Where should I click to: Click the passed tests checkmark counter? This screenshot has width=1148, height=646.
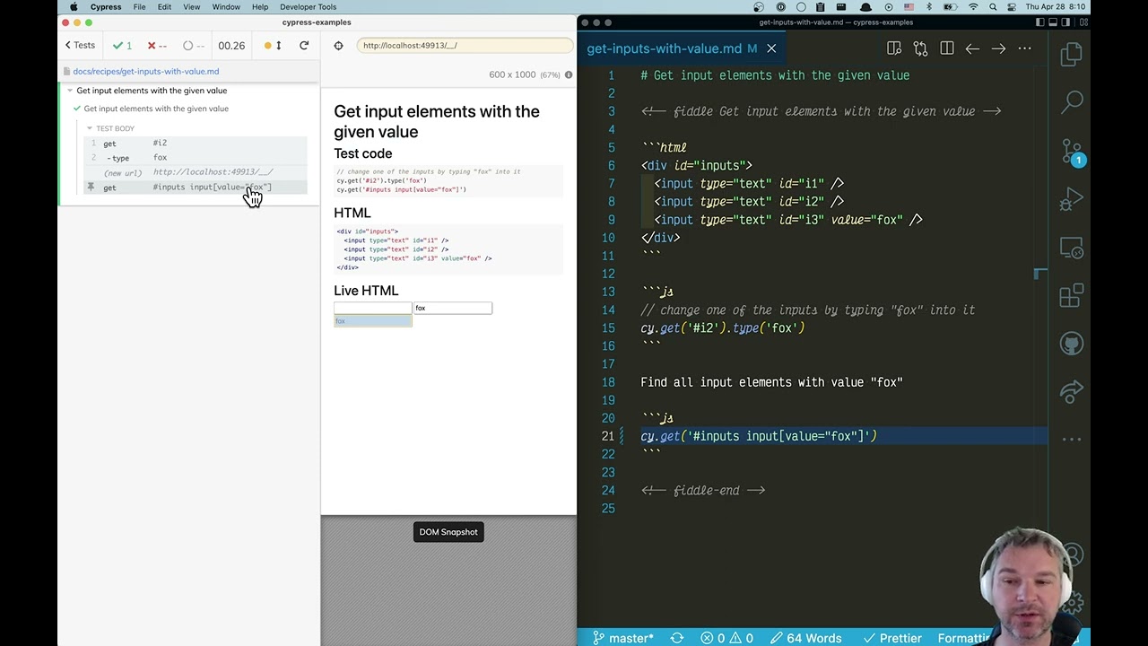(122, 45)
